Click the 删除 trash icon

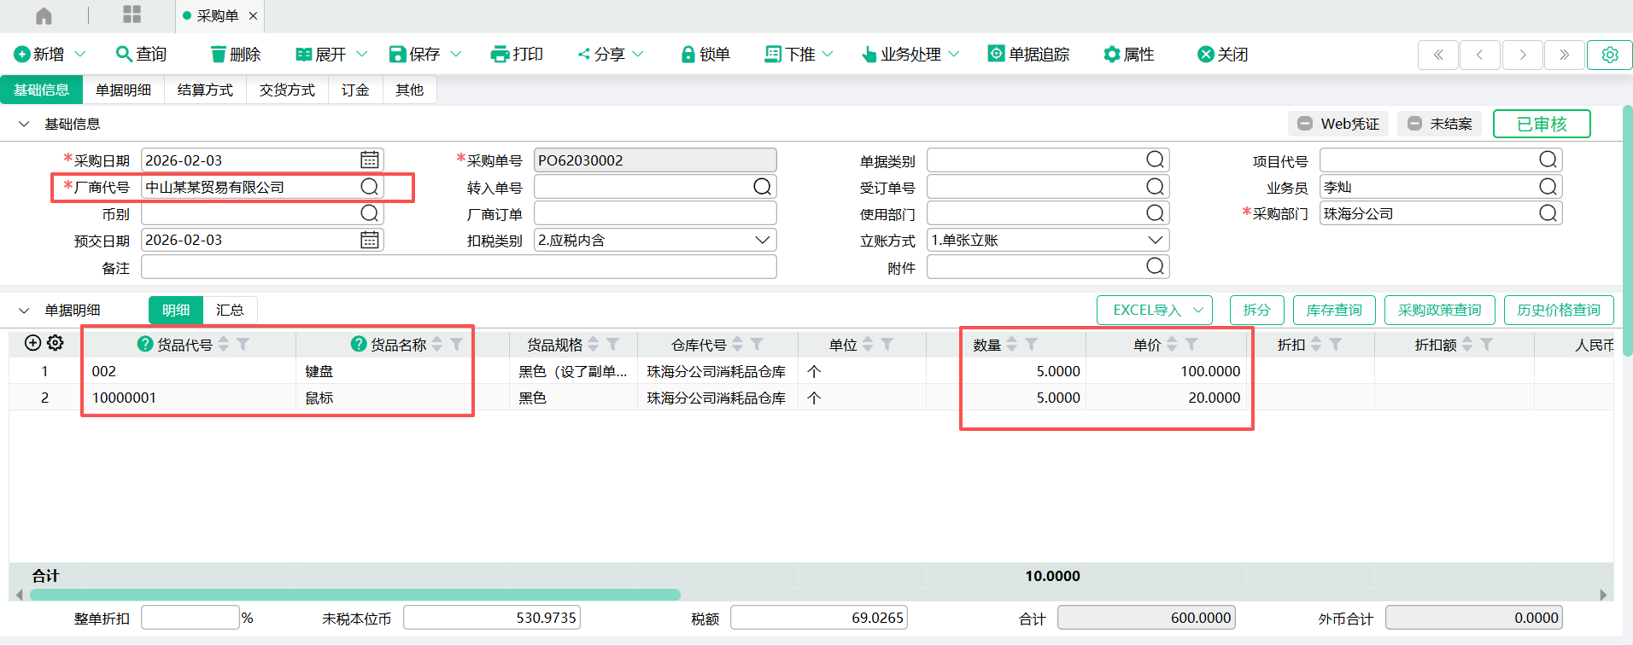[219, 55]
